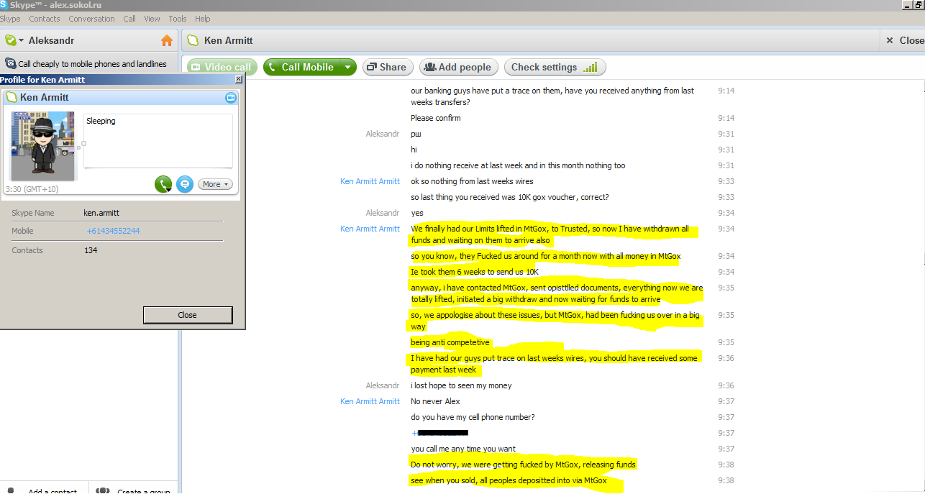Click the Skype Name value ken.armitt

pyautogui.click(x=101, y=213)
